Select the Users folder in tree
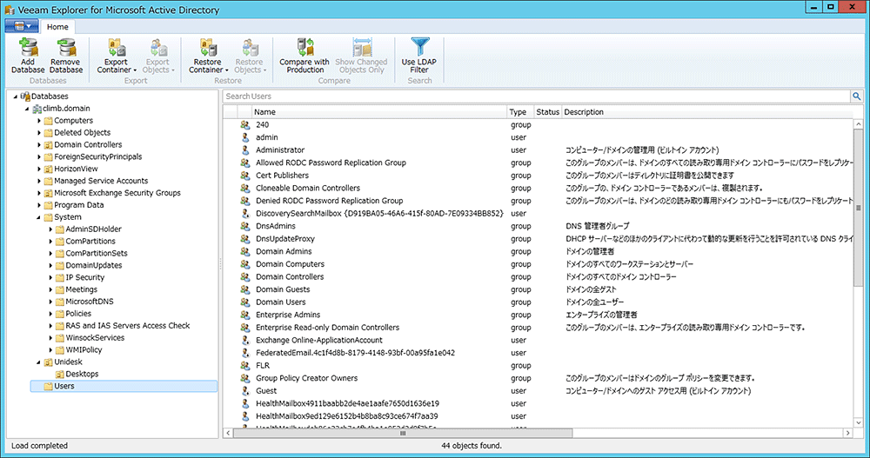This screenshot has height=458, width=870. point(124,387)
